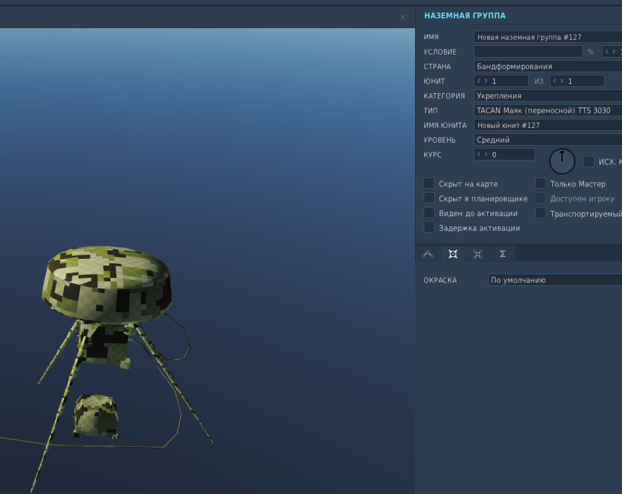The width and height of the screenshot is (622, 494).
Task: Click the ИМЯ group name field
Action: [x=548, y=37]
